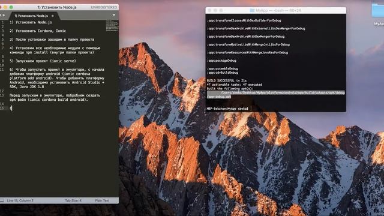This screenshot has width=384, height=216.
Task: Click line '5) Запускаем проект (ionic serve)'
Action: [x=43, y=61]
